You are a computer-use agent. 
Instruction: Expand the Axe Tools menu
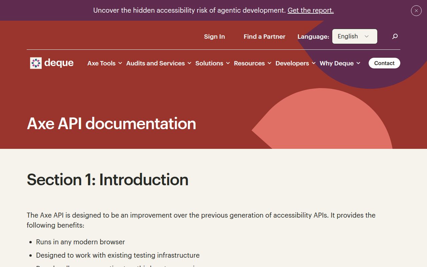tap(101, 63)
